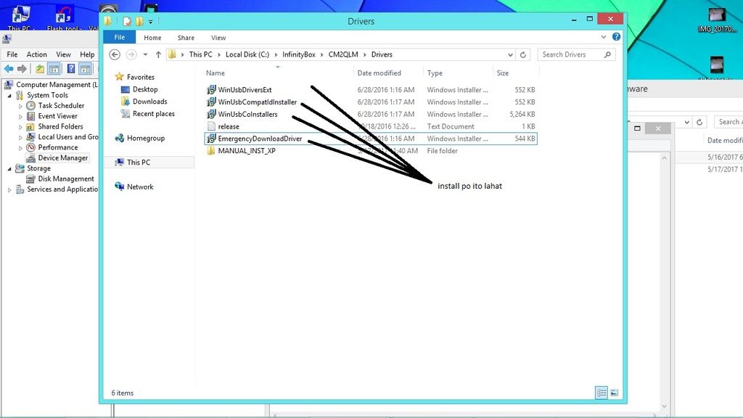Switch to Large icons view layout
The image size is (743, 418).
coord(614,393)
